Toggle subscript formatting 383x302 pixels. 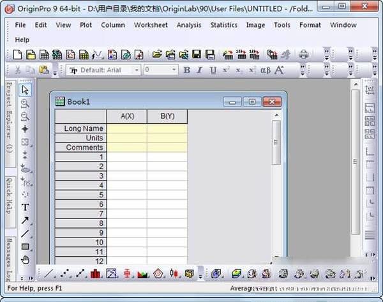pos(238,70)
